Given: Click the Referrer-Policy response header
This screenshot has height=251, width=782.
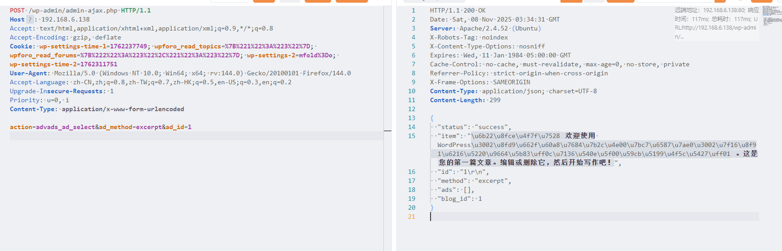Looking at the screenshot, I should point(519,73).
